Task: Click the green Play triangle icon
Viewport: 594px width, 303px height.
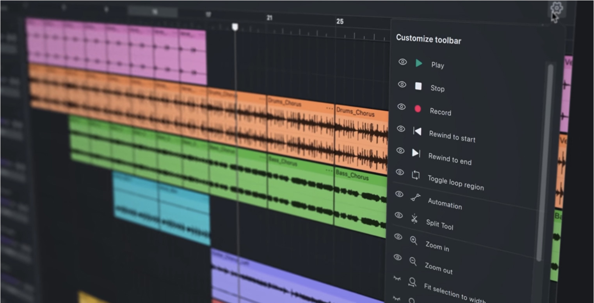Action: pyautogui.click(x=419, y=63)
